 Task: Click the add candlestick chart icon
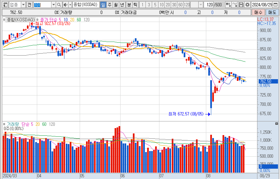pos(228,5)
